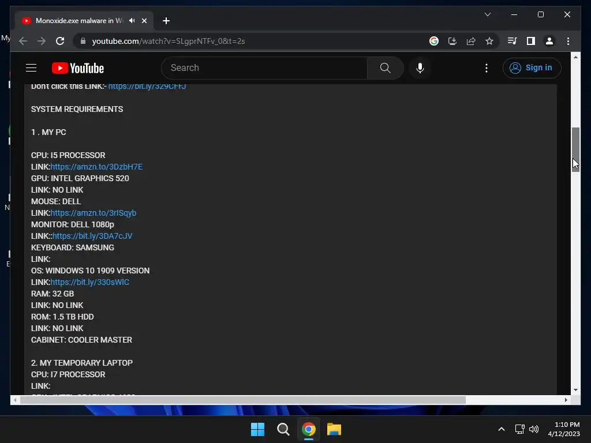
Task: Click the vertical scrollbar down arrow
Action: 575,391
